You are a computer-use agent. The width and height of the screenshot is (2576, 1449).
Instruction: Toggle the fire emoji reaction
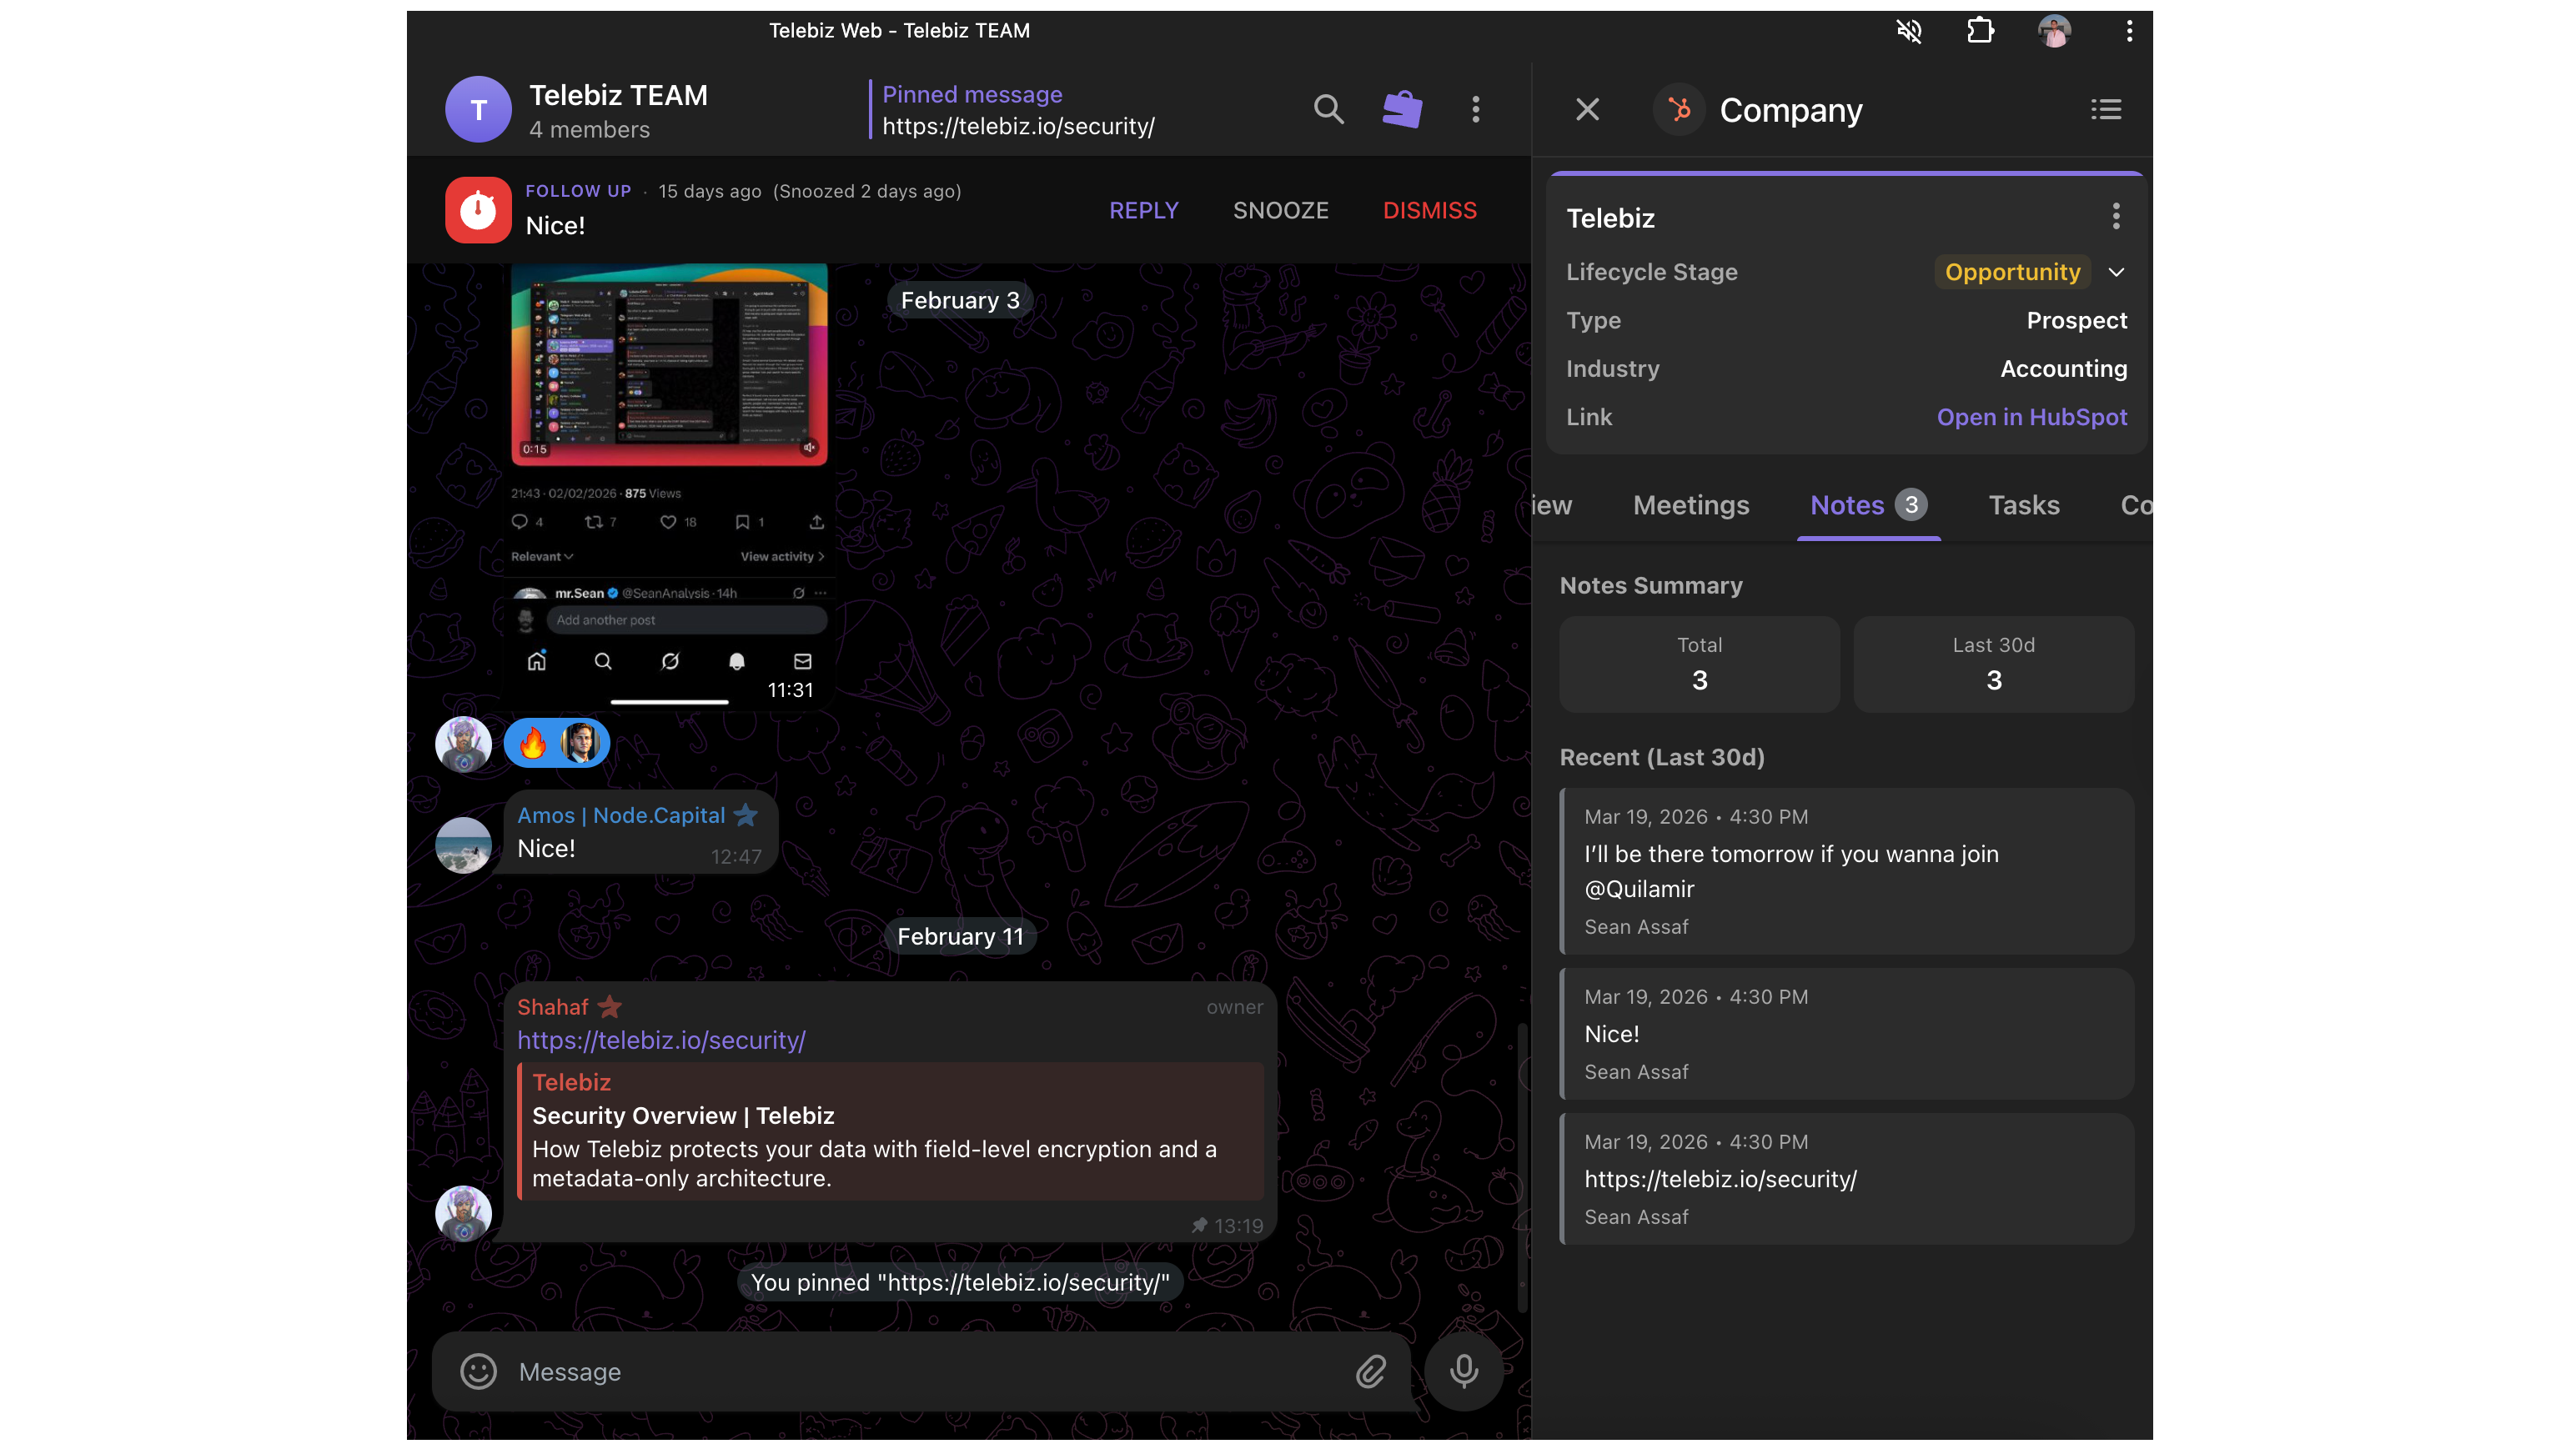coord(534,743)
